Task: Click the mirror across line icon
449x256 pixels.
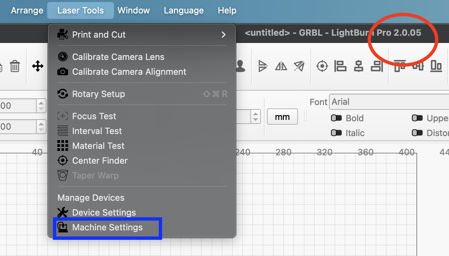Action: (299, 66)
